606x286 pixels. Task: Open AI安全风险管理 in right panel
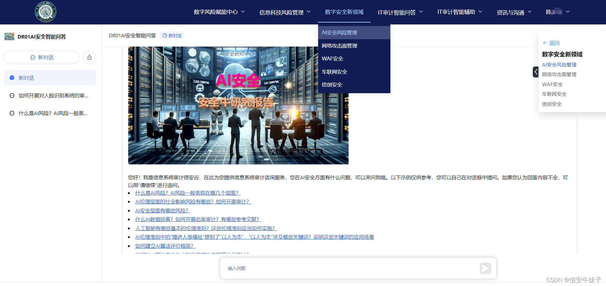tap(559, 65)
